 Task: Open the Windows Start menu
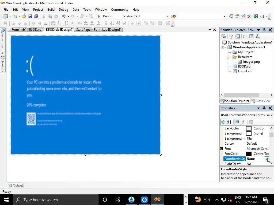point(6,200)
